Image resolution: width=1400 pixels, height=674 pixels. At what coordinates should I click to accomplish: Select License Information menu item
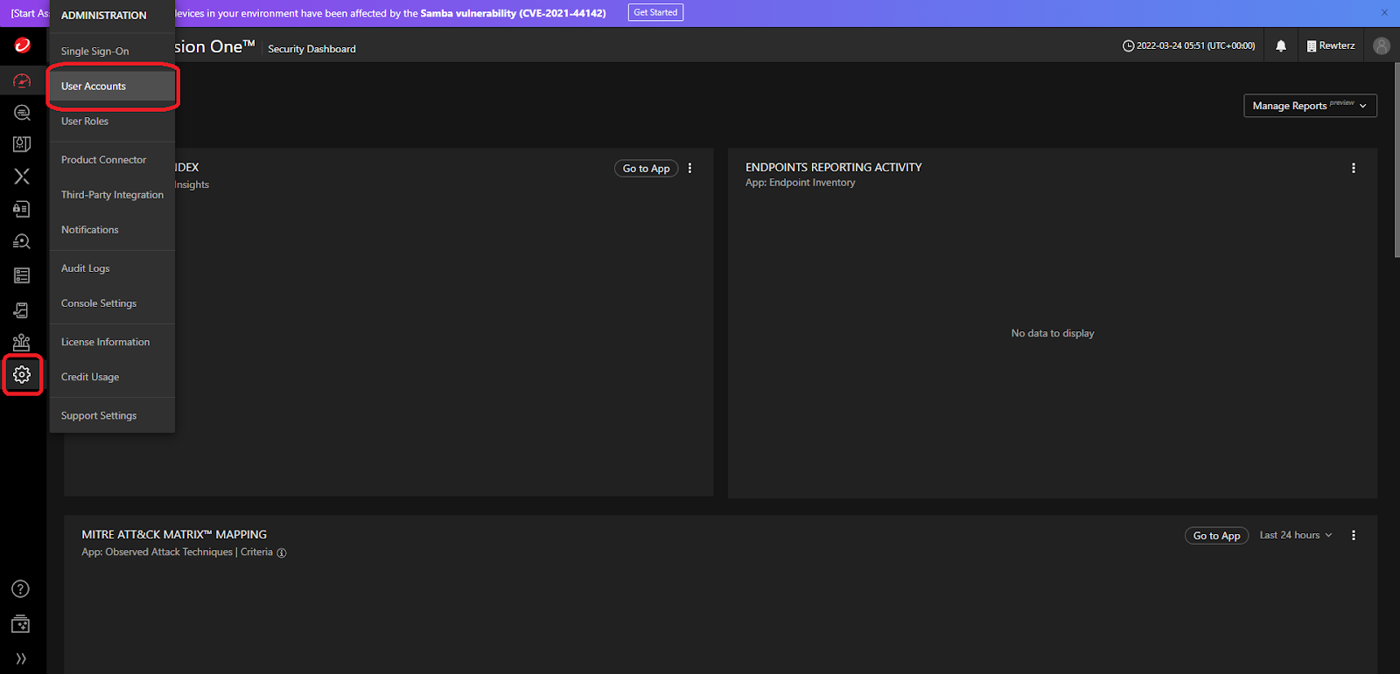[x=112, y=342]
